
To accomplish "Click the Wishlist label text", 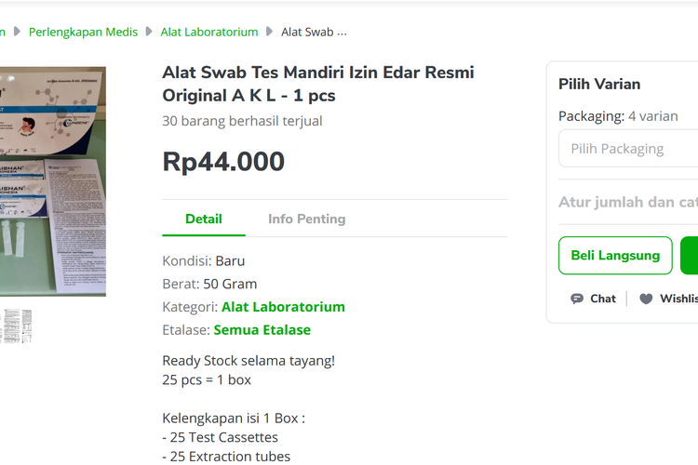I will [678, 299].
